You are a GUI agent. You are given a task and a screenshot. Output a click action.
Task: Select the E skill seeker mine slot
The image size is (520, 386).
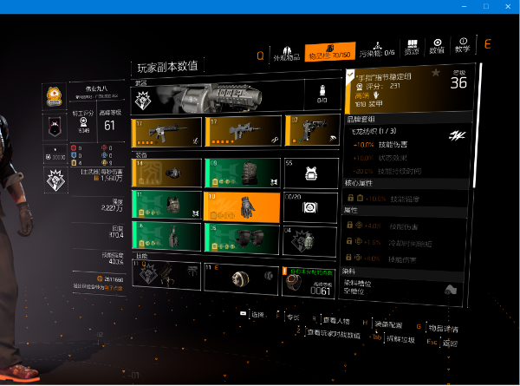(241, 278)
